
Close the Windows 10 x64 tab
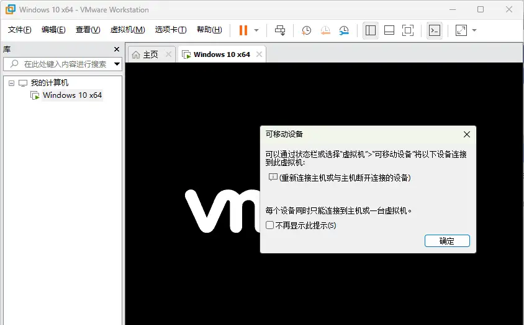[x=259, y=54]
